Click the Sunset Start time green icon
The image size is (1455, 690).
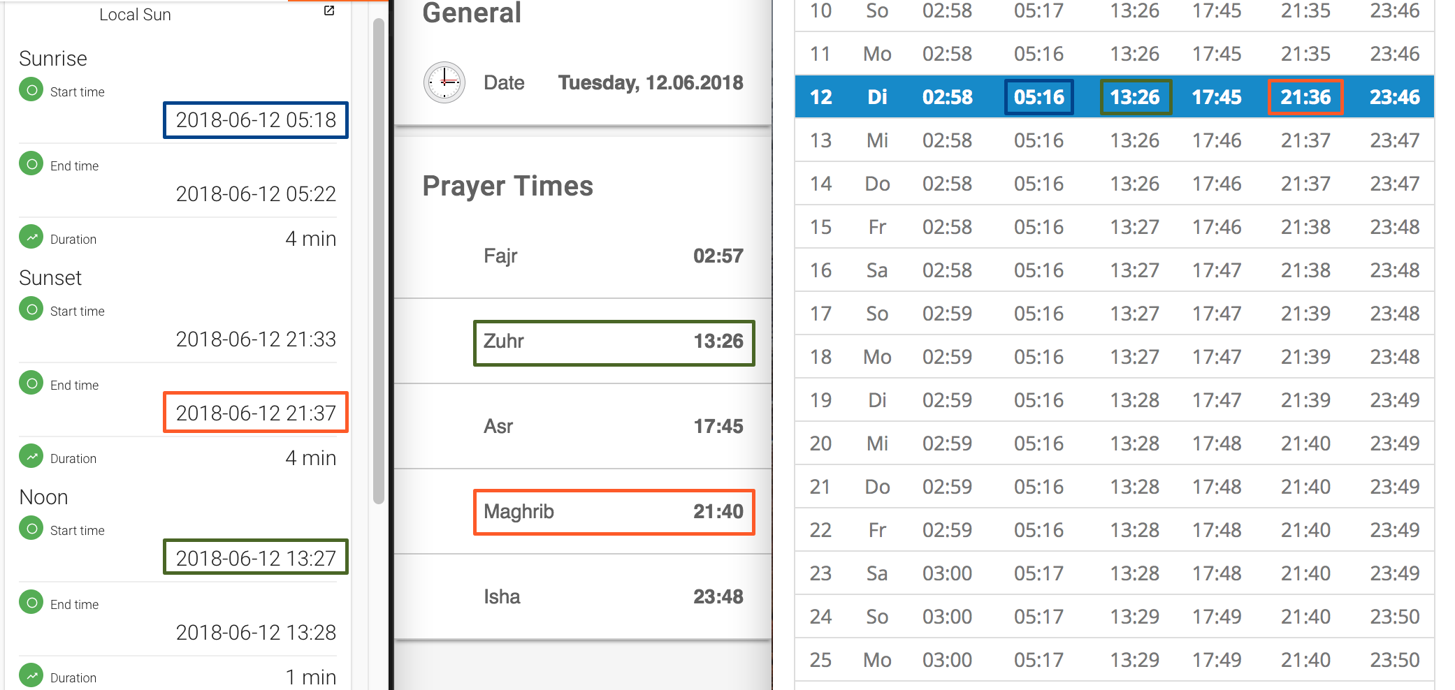click(x=31, y=310)
